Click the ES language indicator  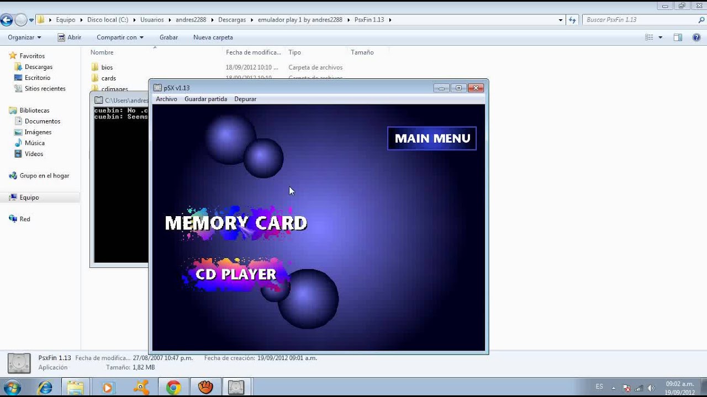pos(599,387)
